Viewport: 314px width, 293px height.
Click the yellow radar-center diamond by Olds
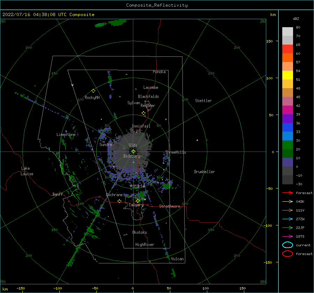pos(133,152)
